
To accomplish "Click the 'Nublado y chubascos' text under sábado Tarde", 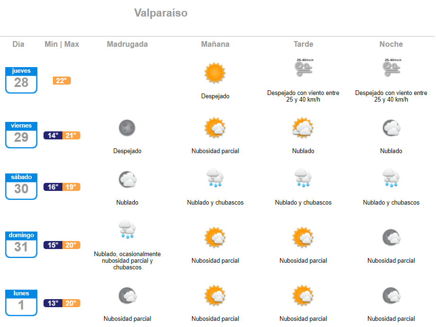I will point(303,203).
